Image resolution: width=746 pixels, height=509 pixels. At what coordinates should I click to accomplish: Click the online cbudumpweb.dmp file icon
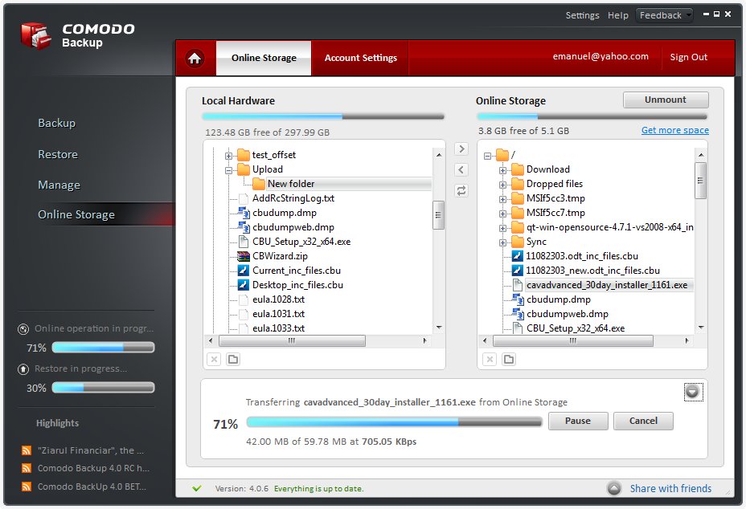[x=517, y=314]
